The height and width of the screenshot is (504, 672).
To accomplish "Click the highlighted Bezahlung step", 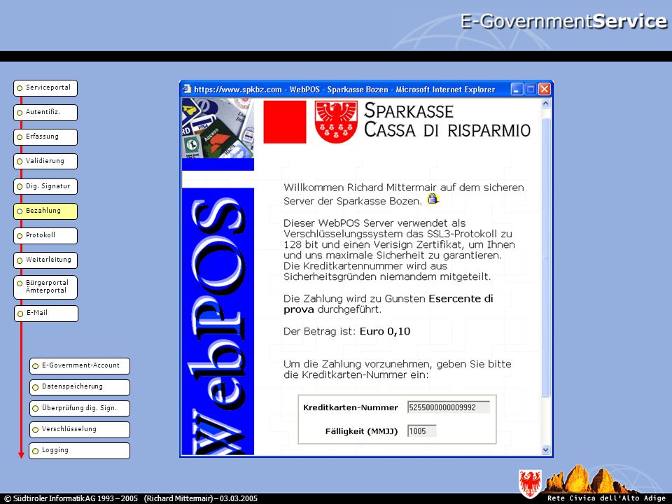I will tap(45, 211).
